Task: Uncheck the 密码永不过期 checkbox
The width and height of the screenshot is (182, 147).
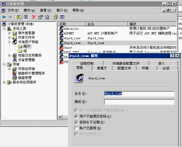Action: [76, 122]
